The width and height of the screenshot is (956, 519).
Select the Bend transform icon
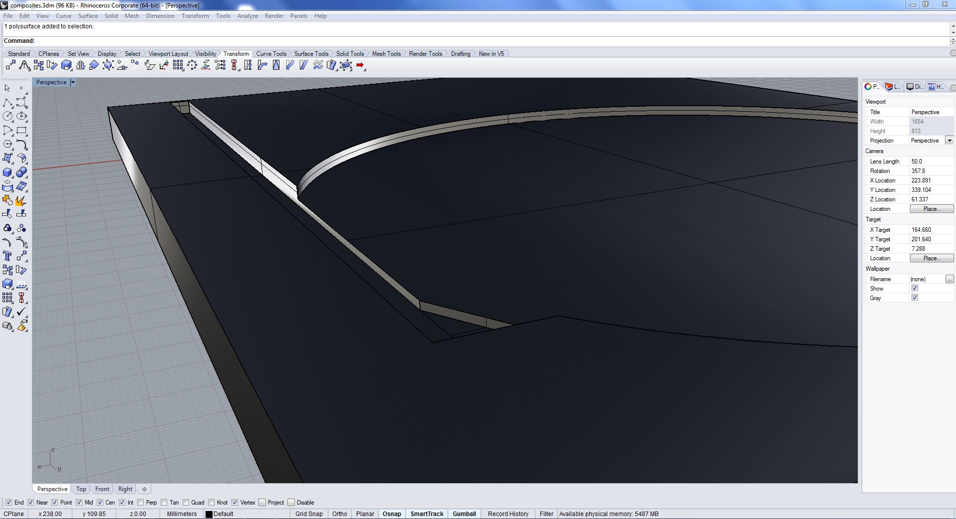pos(262,65)
